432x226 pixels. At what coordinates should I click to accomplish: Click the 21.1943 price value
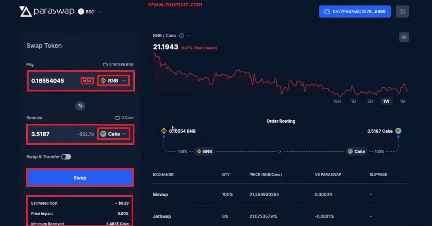click(165, 47)
